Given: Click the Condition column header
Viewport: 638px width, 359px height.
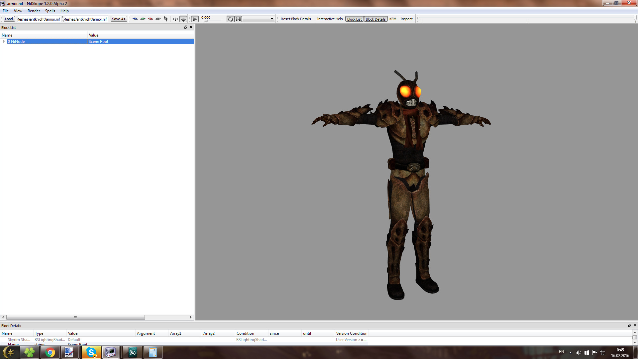Looking at the screenshot, I should pyautogui.click(x=252, y=333).
